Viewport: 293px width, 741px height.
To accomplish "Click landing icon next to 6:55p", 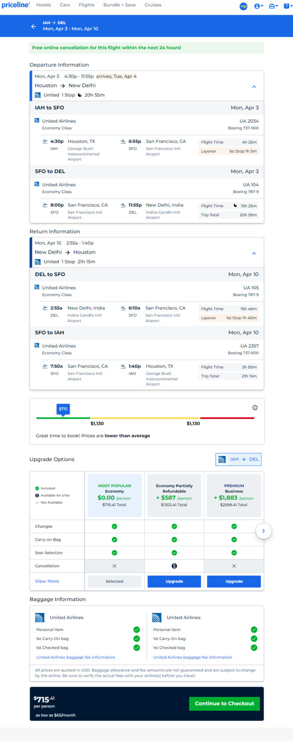I will coord(123,141).
